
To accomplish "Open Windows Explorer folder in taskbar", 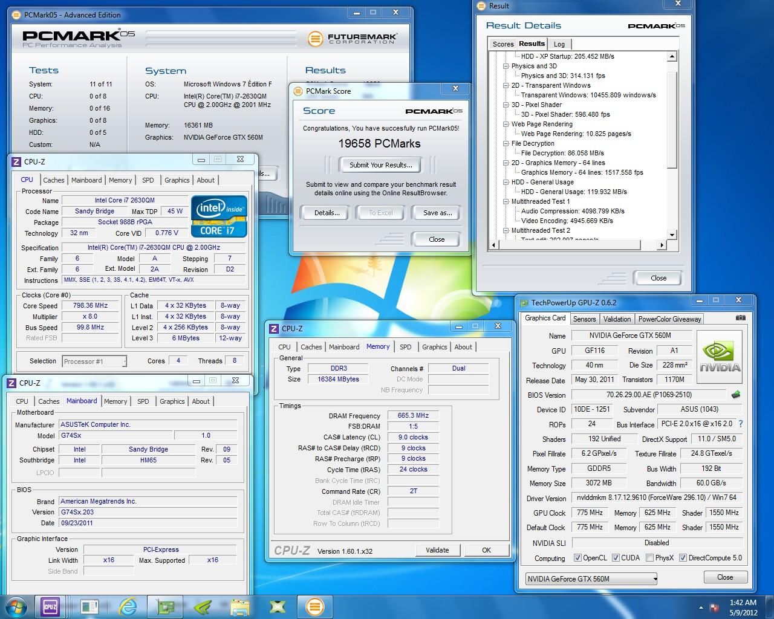I will (240, 606).
